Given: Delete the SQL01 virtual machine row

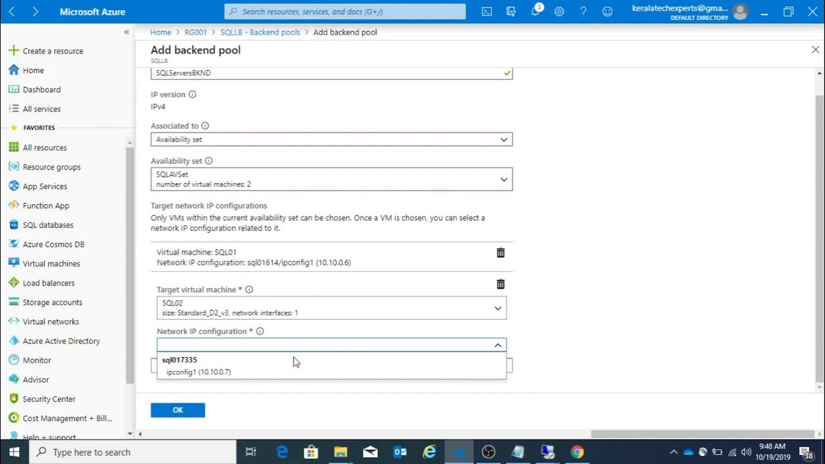Looking at the screenshot, I should (x=501, y=253).
